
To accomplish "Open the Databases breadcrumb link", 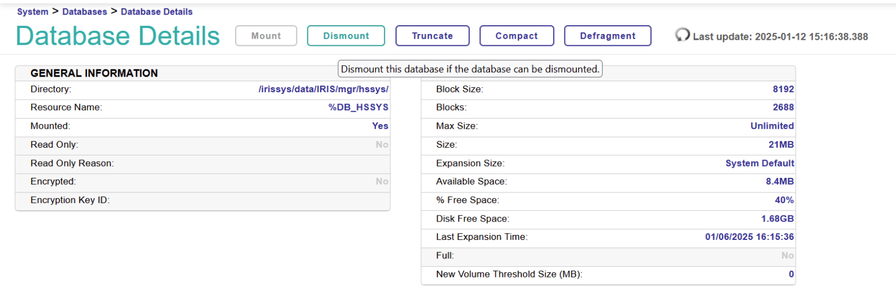I will pyautogui.click(x=85, y=12).
